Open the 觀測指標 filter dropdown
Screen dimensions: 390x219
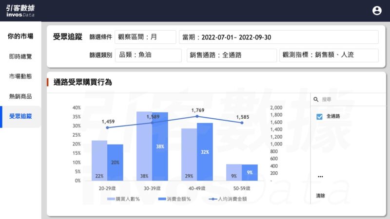[329, 55]
